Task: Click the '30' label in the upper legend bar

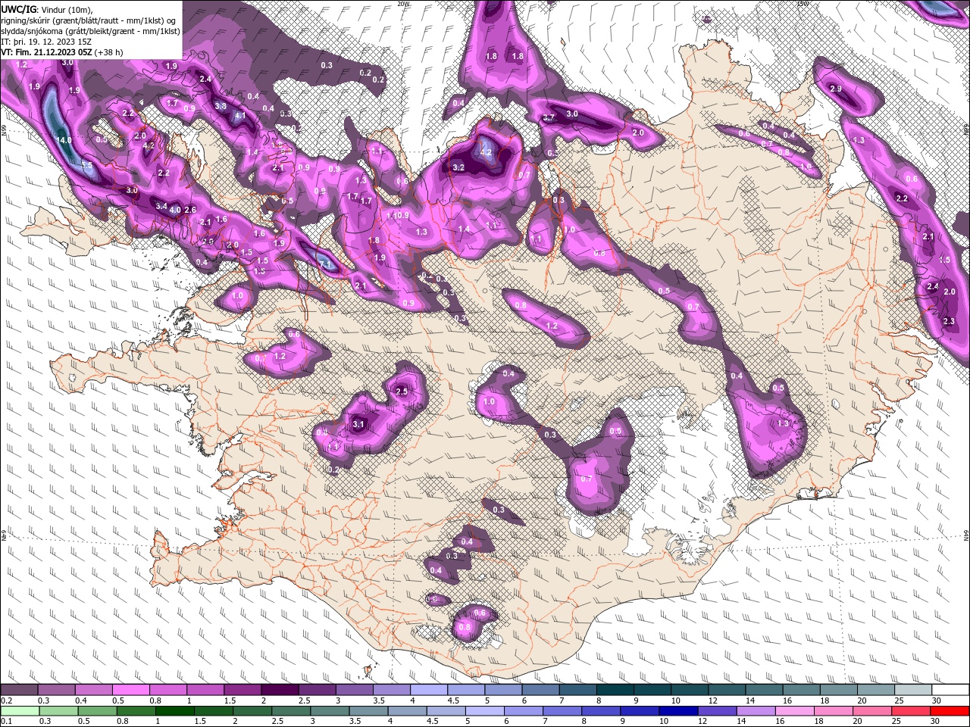Action: pyautogui.click(x=935, y=700)
